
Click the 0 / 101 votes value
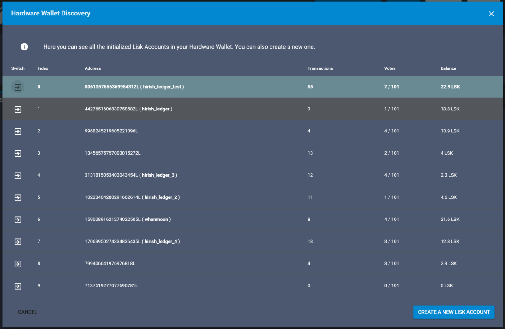point(391,285)
